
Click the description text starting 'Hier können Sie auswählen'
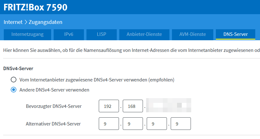coord(132,50)
